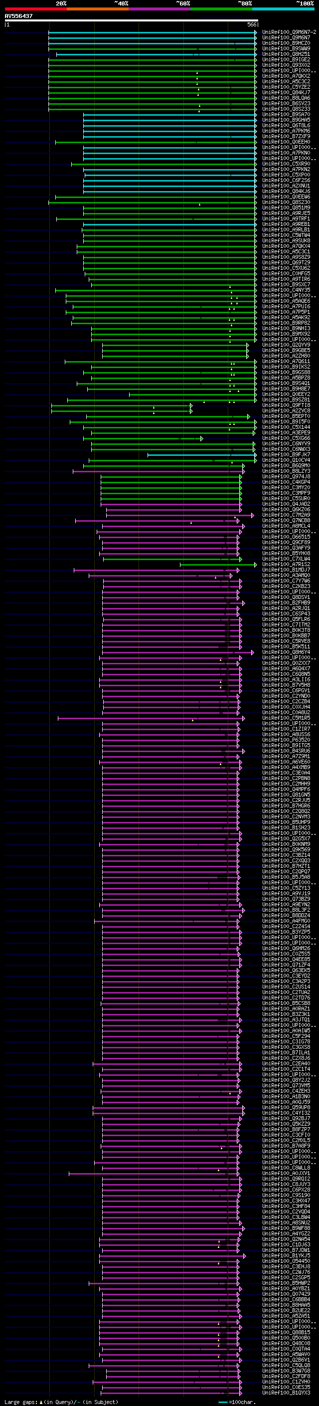Select label UniRef100_A7QKX2

point(286,76)
